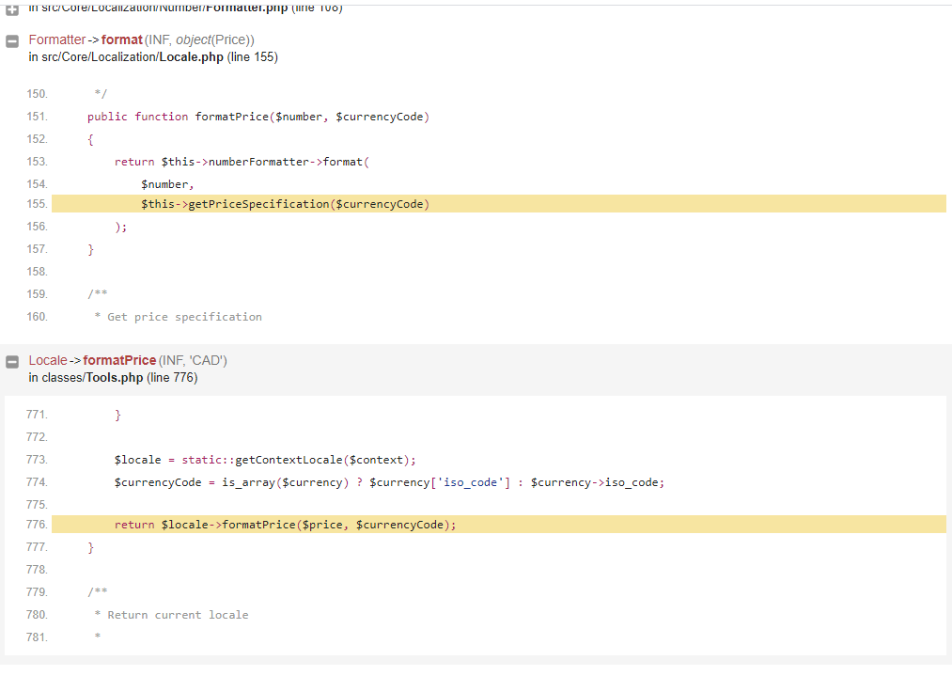Click the Locale class name link

pyautogui.click(x=48, y=360)
